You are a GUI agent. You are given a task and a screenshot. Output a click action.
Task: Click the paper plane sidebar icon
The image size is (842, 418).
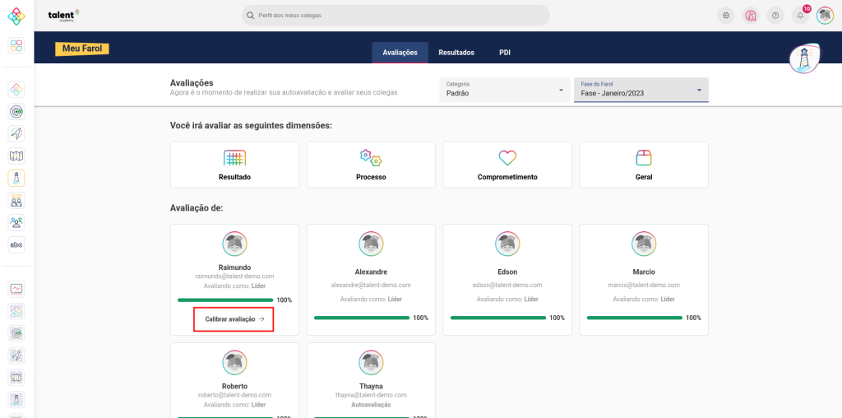[16, 133]
